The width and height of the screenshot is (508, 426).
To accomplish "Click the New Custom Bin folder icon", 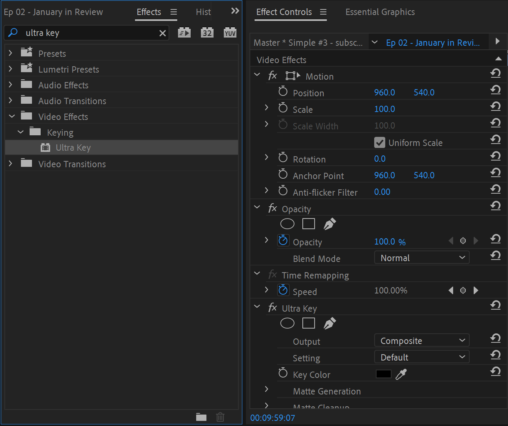I will (x=201, y=417).
